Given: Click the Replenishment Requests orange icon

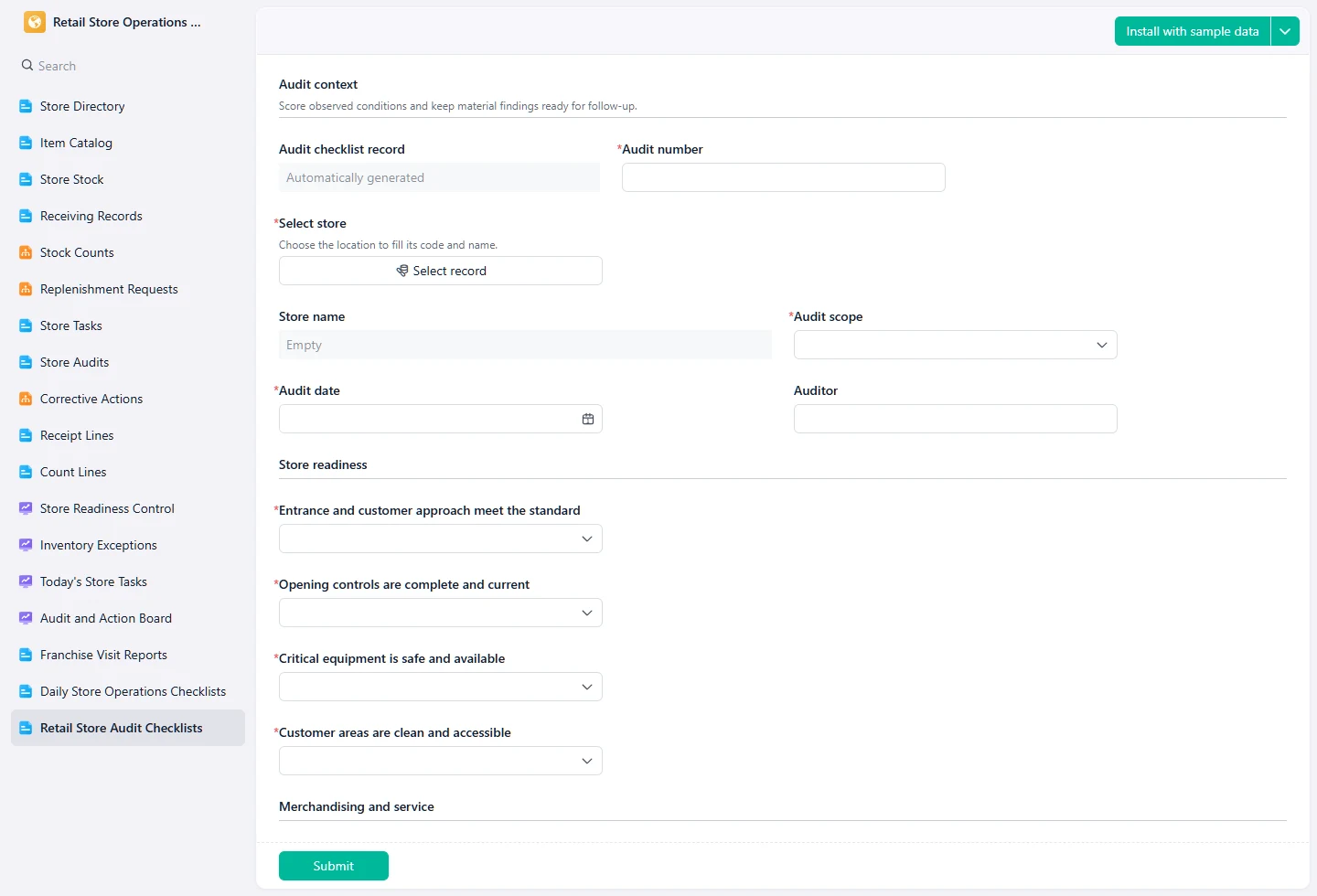Looking at the screenshot, I should (x=26, y=289).
